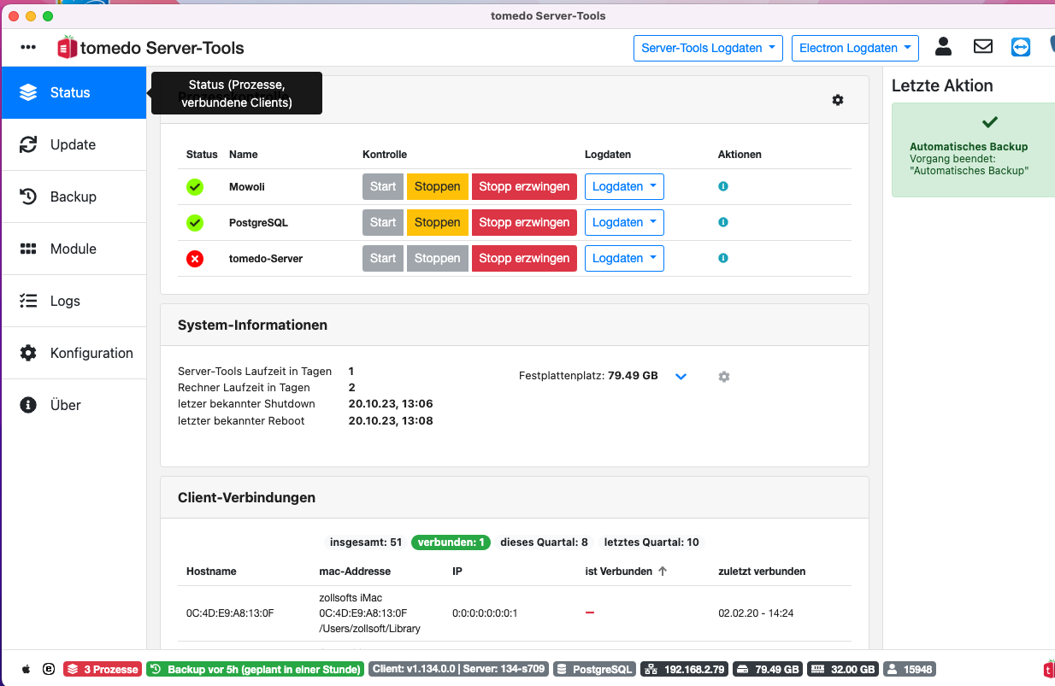The width and height of the screenshot is (1055, 686).
Task: Force stop tomedo-Server
Action: coord(524,258)
